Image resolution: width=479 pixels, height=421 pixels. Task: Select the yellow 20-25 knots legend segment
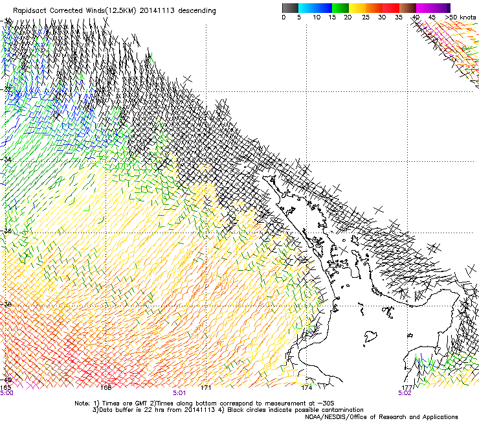click(357, 8)
